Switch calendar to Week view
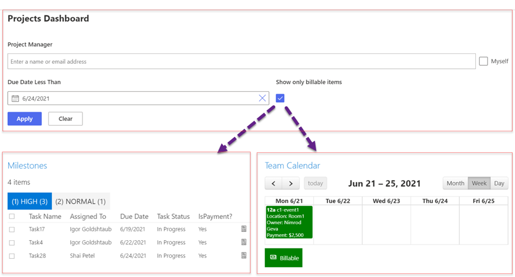Image resolution: width=515 pixels, height=277 pixels. [x=479, y=183]
